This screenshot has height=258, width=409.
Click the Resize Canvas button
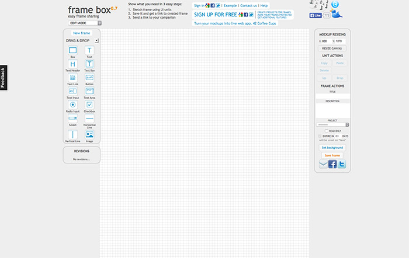click(x=332, y=48)
